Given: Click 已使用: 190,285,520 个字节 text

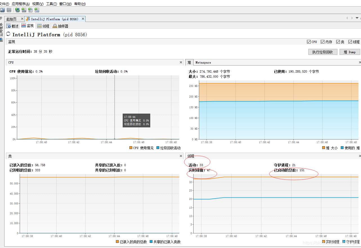Looking at the screenshot, I should [297, 71].
